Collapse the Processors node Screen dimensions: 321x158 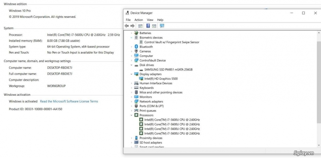coord(131,115)
